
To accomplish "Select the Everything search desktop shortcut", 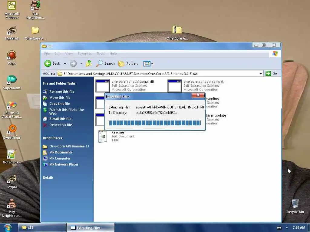I will tap(12, 132).
